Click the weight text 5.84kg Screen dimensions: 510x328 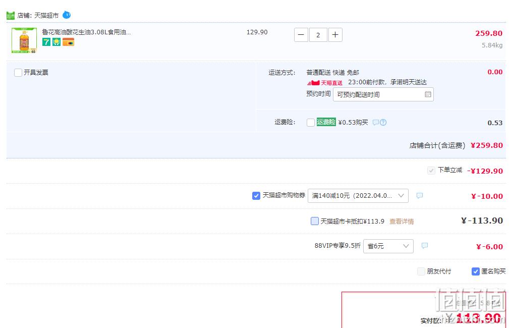click(x=492, y=45)
